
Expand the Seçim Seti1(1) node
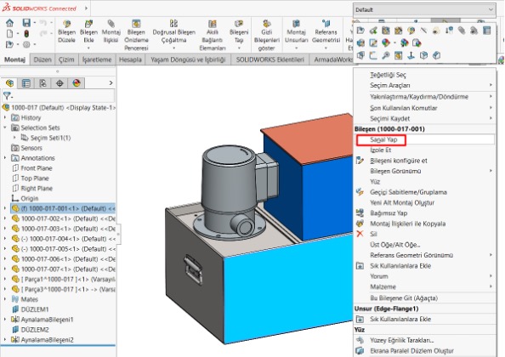pos(14,138)
